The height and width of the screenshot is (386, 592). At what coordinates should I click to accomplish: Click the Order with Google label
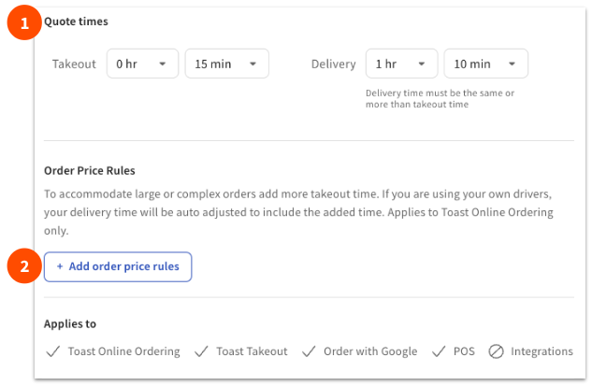click(370, 351)
